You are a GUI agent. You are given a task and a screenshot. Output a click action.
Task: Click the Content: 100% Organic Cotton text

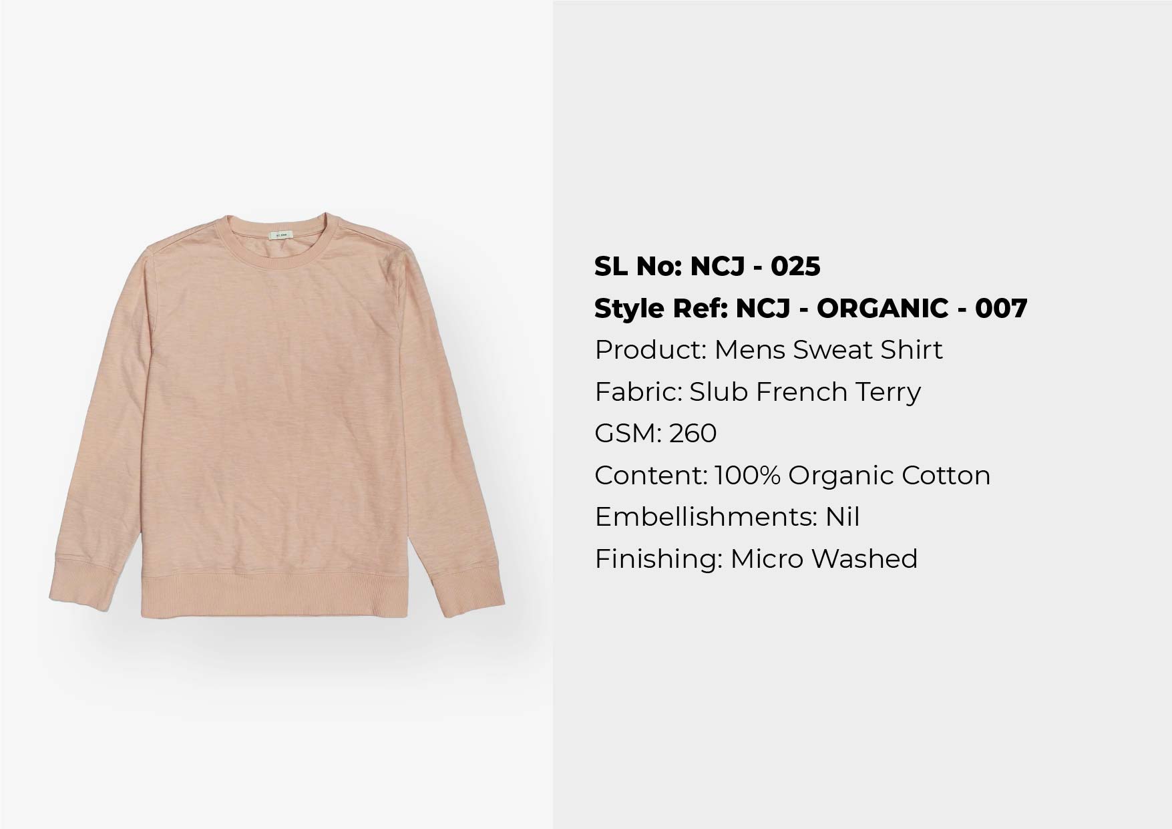point(793,476)
